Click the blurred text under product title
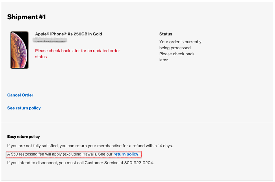Screen dimensions: 275x182 click(50, 40)
